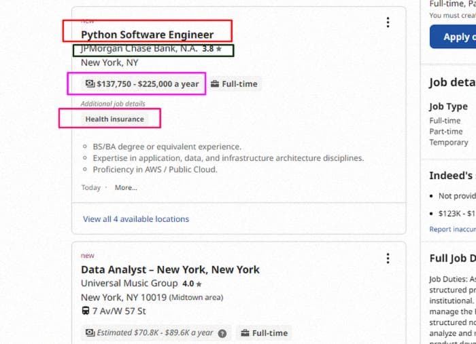The height and width of the screenshot is (344, 476).
Task: Open Data Analyst – New York job title
Action: point(170,269)
